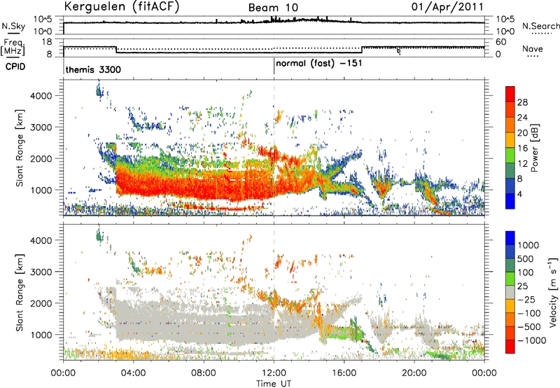
Task: Click "Slant Range [km]" label of power panel
Action: [x=20, y=148]
